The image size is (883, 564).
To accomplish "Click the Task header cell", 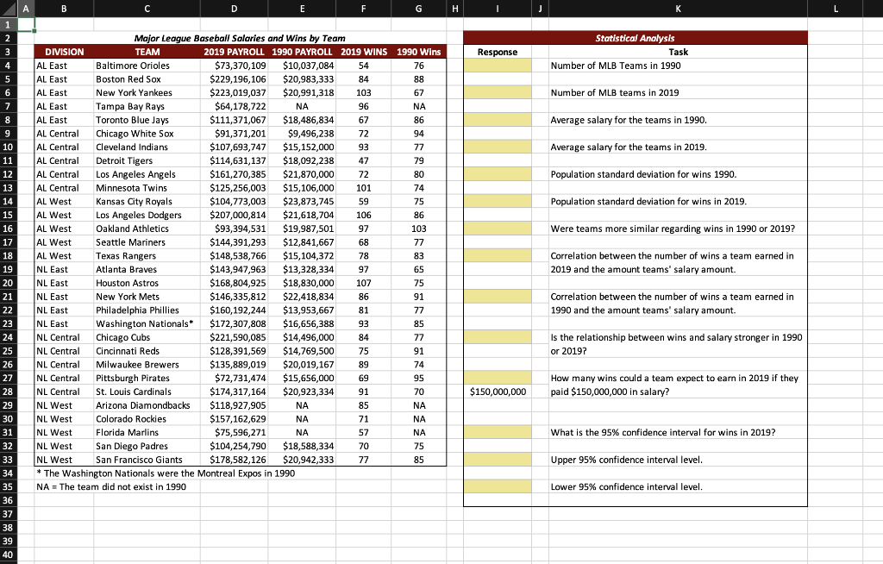I will click(678, 52).
